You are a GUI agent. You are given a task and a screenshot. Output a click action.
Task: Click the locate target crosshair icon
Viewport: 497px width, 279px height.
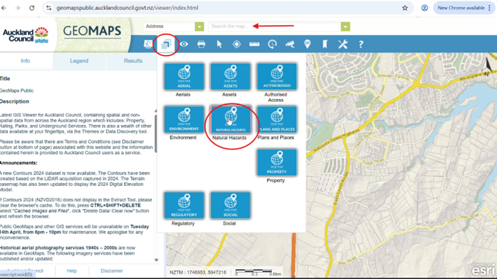tap(237, 44)
